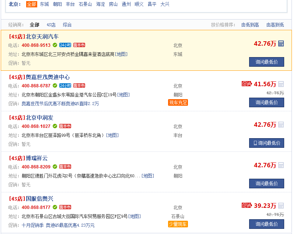Open 地图 link for 博瑞祥云 address
Screen dimensions: 293x234
click(x=148, y=176)
